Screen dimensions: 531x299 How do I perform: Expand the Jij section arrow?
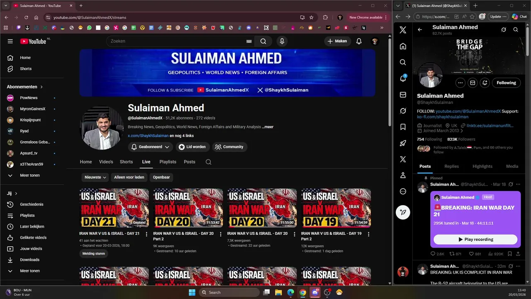pos(16,194)
